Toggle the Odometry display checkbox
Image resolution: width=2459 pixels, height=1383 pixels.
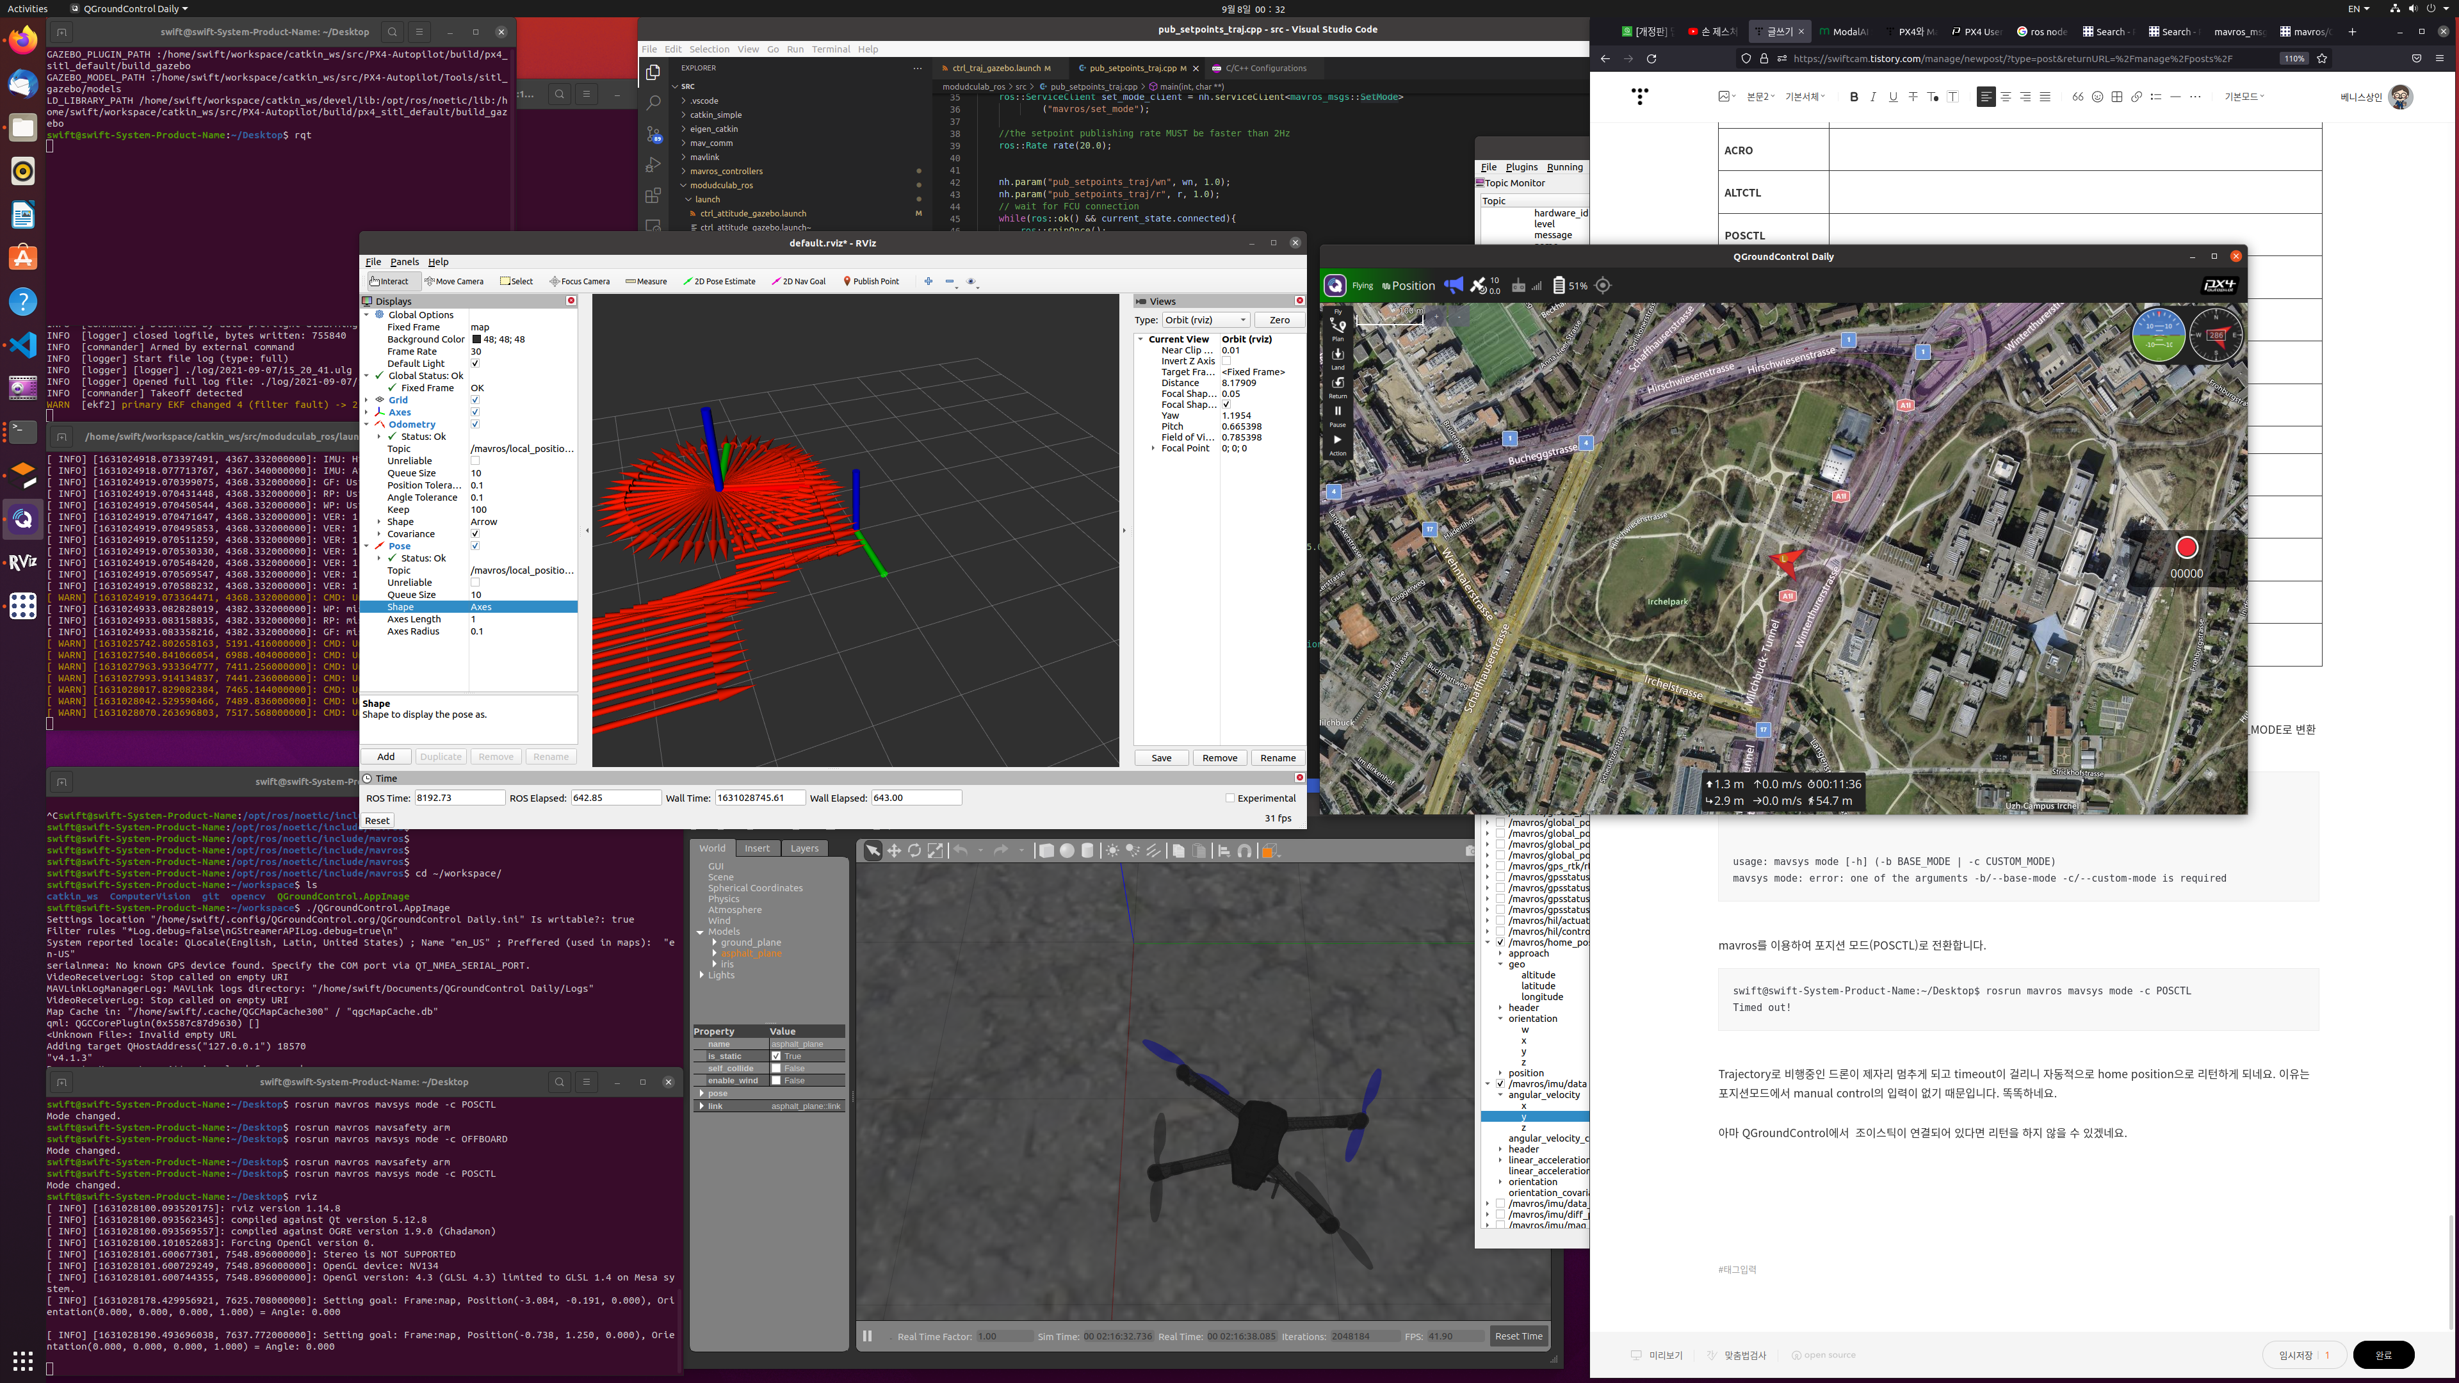(475, 425)
